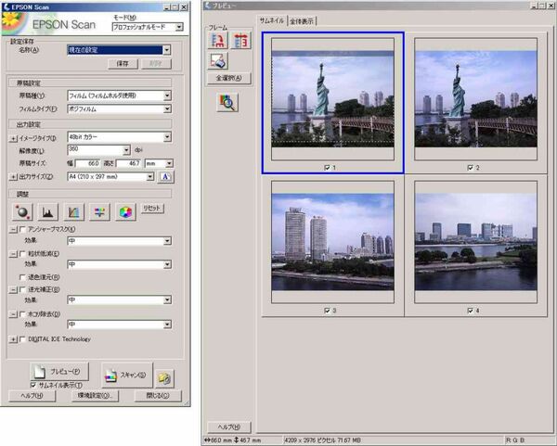This screenshot has width=557, height=446.
Task: Open the color palette wheel icon
Action: [x=125, y=212]
